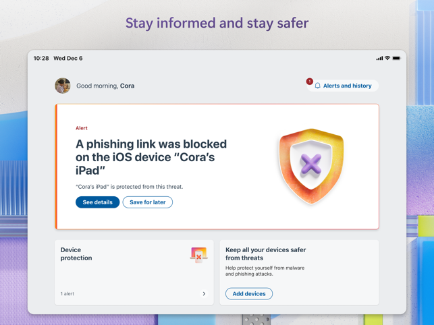The image size is (434, 325).
Task: Open Cora's profile avatar photo
Action: point(63,86)
